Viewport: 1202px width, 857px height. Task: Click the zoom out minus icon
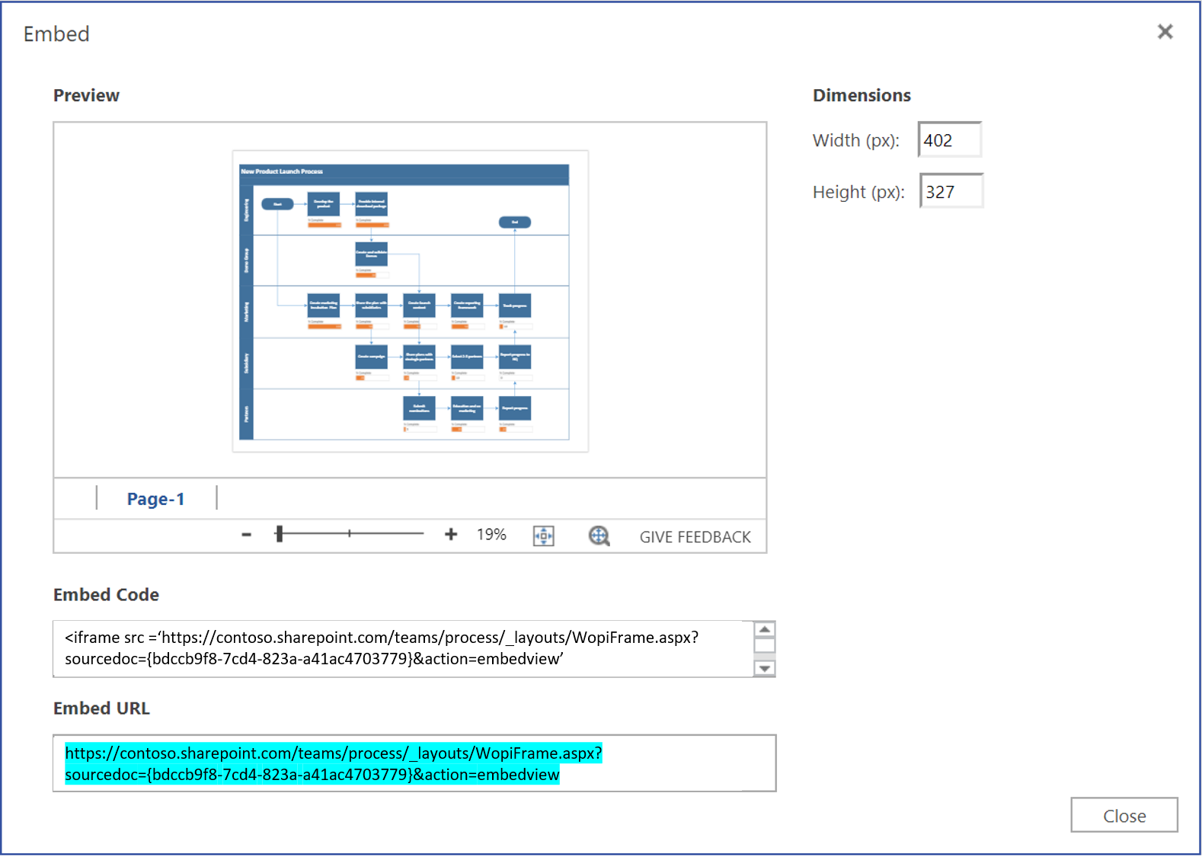[x=246, y=535]
